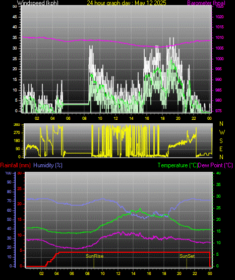This screenshot has width=235, height=280.
Task: Select the Humidity (%) legend label
Action: (48, 165)
